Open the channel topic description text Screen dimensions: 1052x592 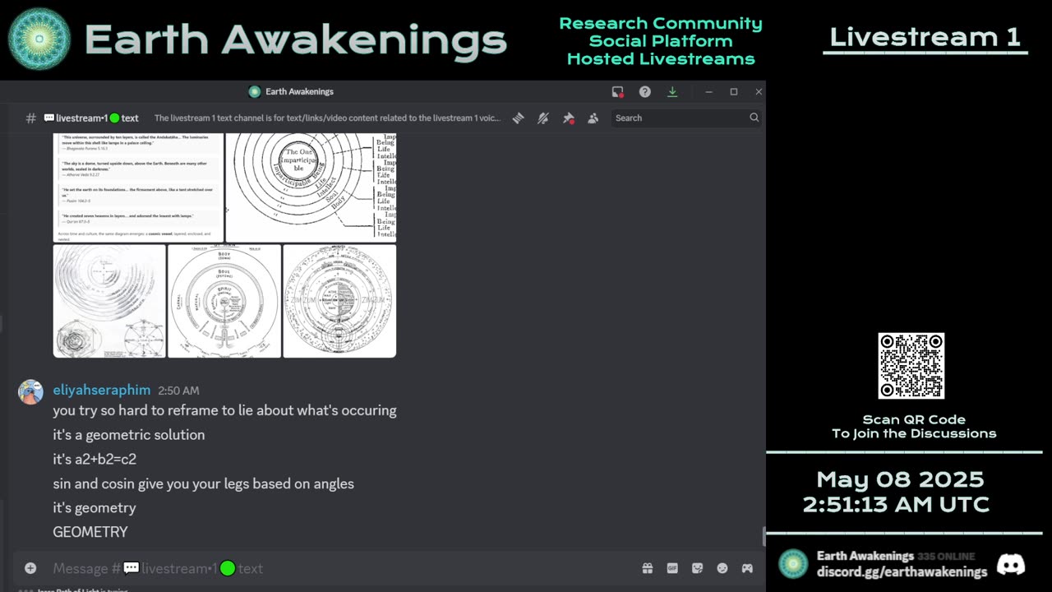pos(327,118)
